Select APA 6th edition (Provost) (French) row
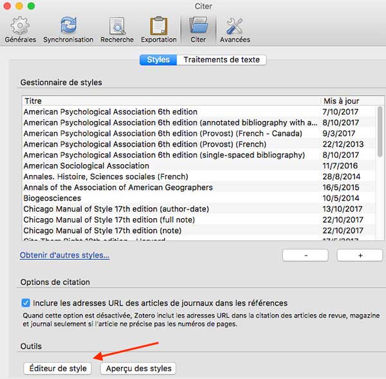 click(x=198, y=144)
